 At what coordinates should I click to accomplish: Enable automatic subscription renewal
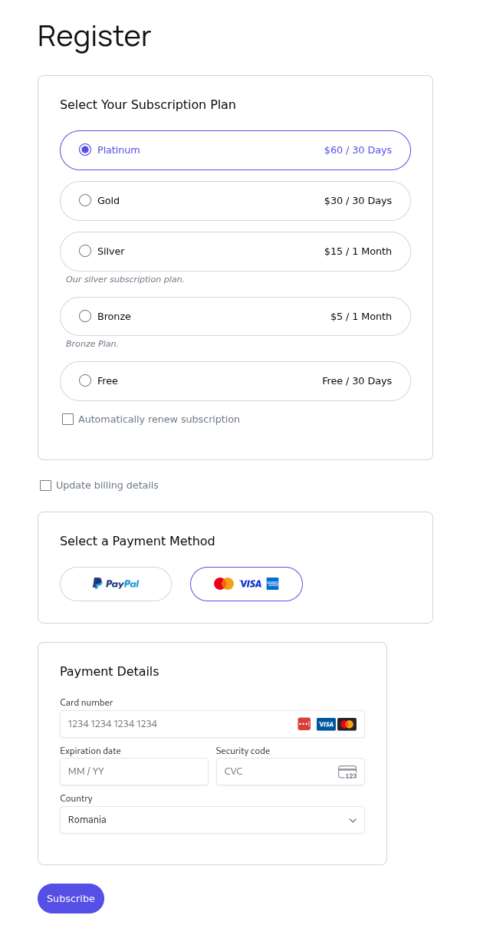coord(67,419)
